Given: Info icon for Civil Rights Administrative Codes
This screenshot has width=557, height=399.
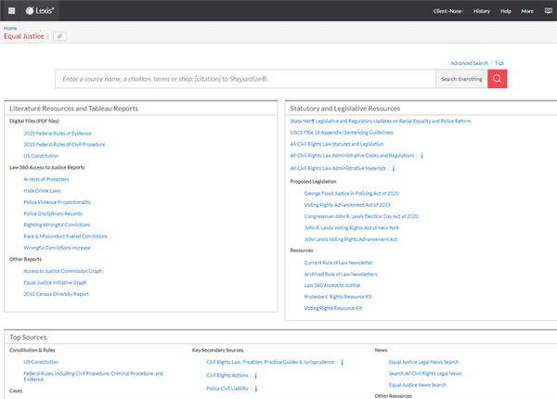Looking at the screenshot, I should [x=422, y=156].
